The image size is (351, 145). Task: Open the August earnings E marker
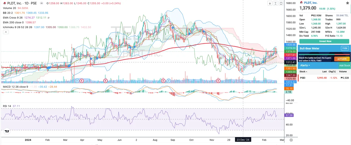[x=163, y=81]
